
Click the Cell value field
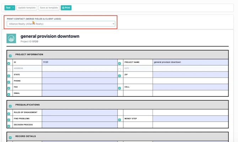point(190,87)
